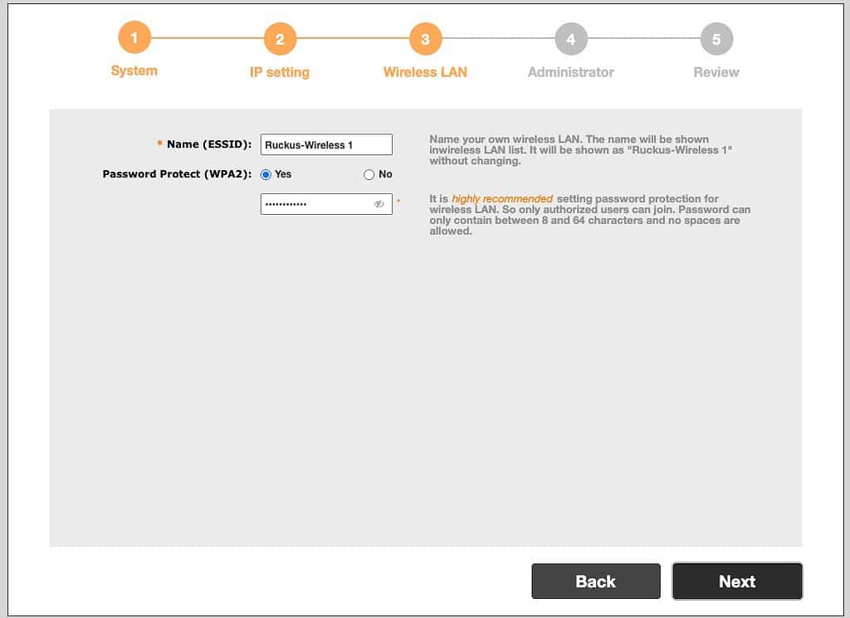Click the step 2 IP setting circle
This screenshot has width=850, height=618.
[280, 39]
